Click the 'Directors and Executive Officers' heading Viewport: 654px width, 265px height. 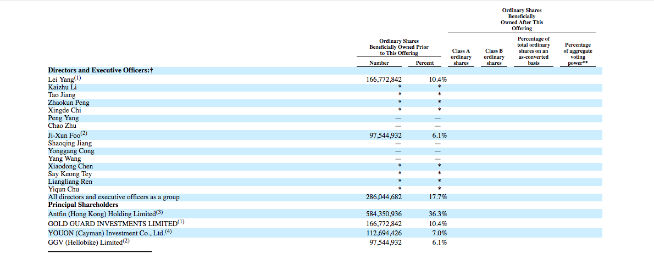[101, 70]
